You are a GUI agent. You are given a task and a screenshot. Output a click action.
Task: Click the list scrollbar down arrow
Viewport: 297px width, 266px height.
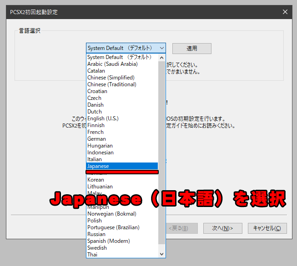(161, 254)
